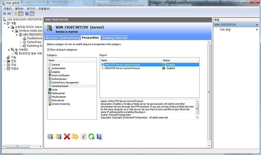Open the 기타 작업 submenu arrow

click(x=257, y=30)
